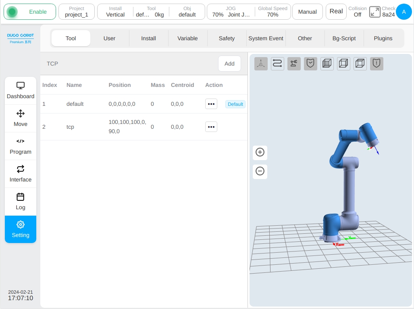
Task: Select the right side cube view
Action: pyautogui.click(x=343, y=64)
